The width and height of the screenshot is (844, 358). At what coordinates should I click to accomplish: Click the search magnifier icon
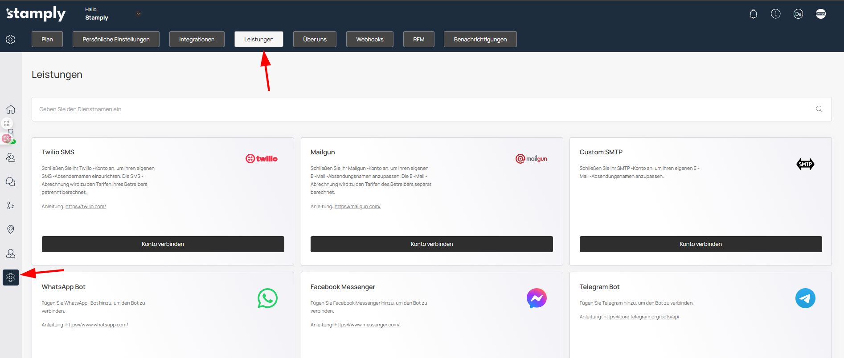click(819, 109)
